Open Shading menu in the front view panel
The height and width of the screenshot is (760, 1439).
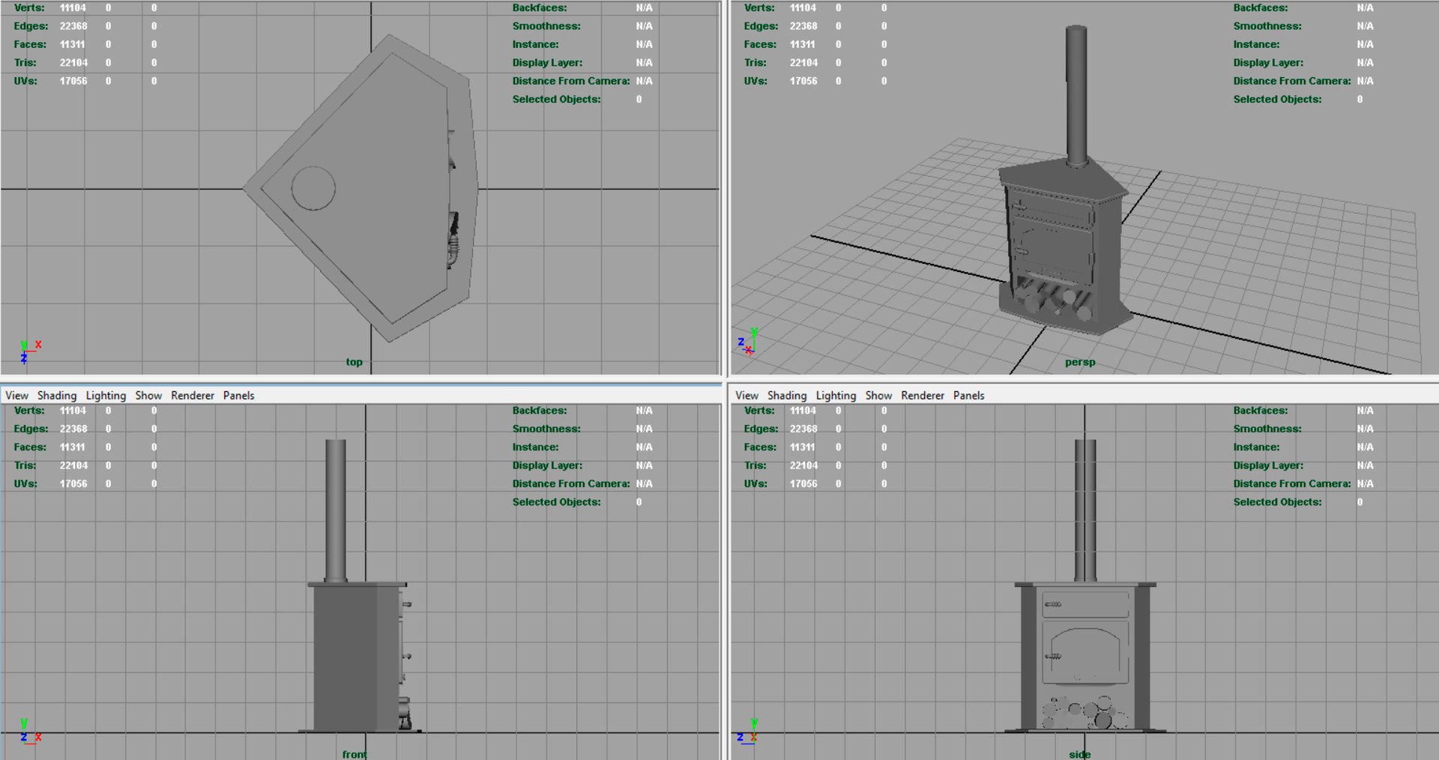[x=57, y=395]
